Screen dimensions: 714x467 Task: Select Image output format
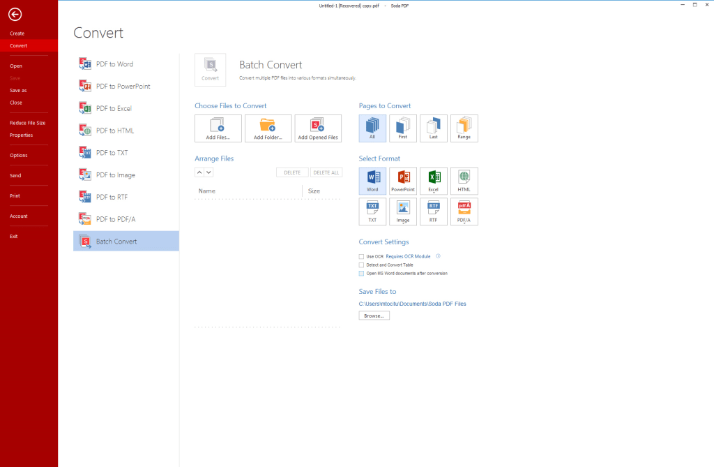click(x=403, y=212)
